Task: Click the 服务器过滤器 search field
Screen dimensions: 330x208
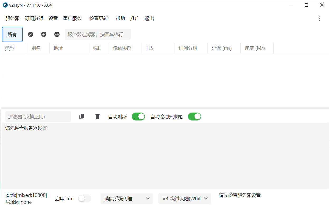Action: click(x=98, y=35)
